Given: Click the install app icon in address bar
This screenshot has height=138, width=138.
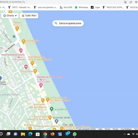Looking at the screenshot, I should point(125,2).
